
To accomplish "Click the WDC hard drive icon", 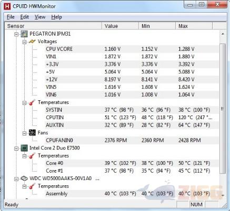I will point(24,178).
